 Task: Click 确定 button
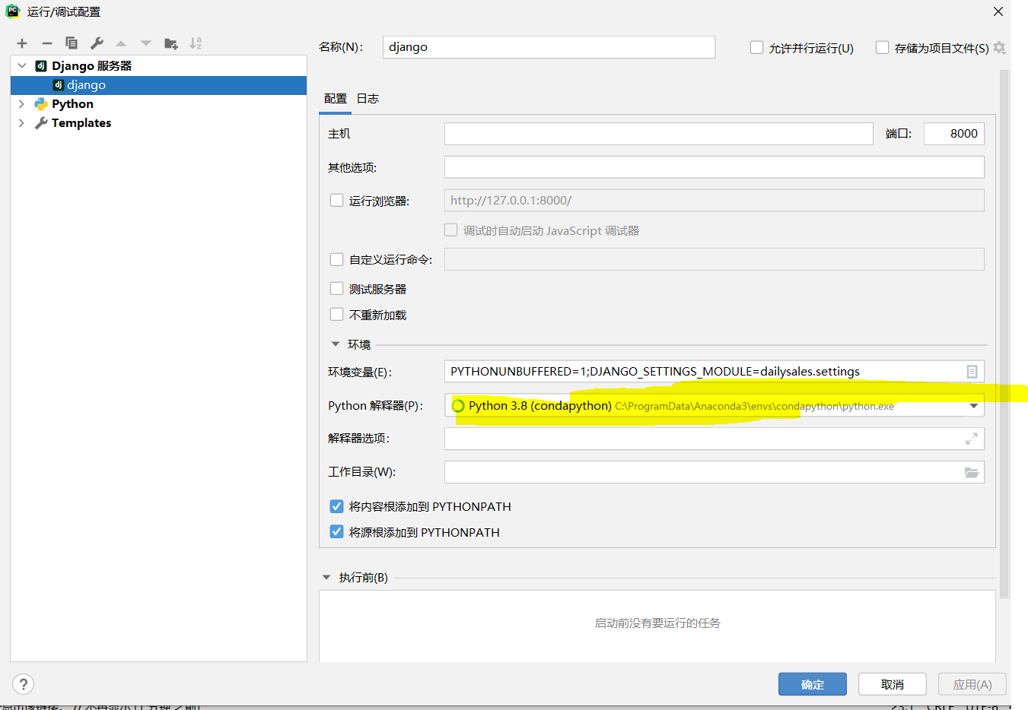click(x=813, y=684)
